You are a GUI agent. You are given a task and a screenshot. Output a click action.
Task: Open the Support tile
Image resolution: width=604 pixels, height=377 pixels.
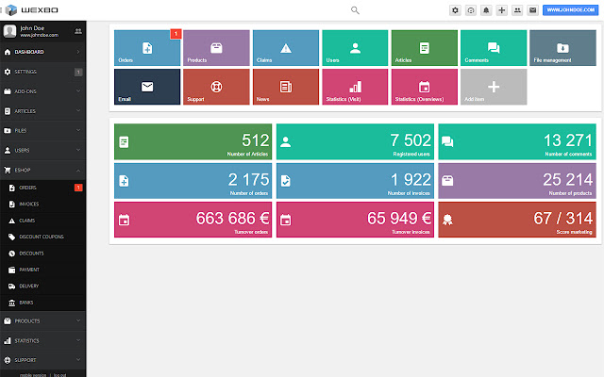click(x=216, y=87)
